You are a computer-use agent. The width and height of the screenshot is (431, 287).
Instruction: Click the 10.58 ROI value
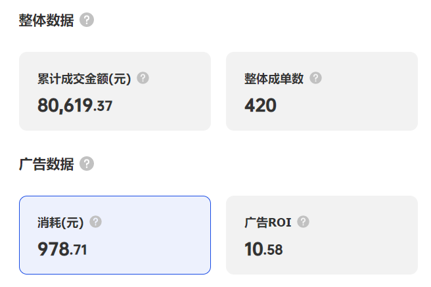263,249
